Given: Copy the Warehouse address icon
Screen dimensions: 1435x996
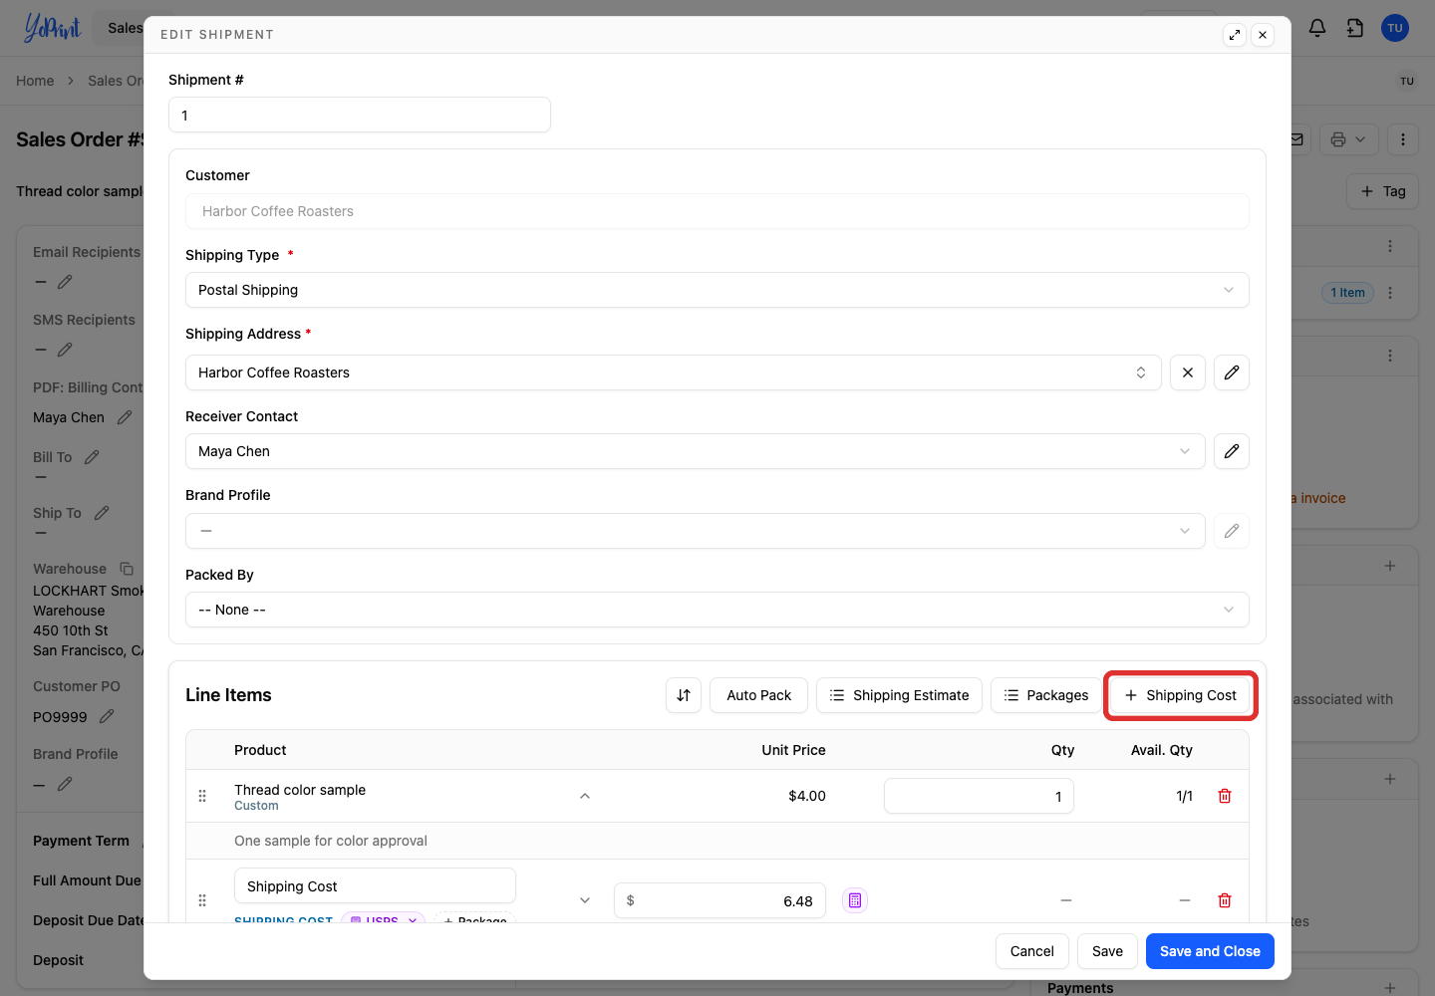Looking at the screenshot, I should [127, 569].
